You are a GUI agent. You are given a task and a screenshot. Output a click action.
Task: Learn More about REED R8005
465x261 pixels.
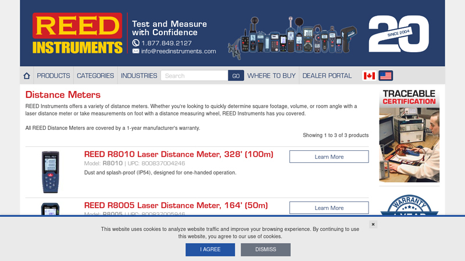click(329, 208)
